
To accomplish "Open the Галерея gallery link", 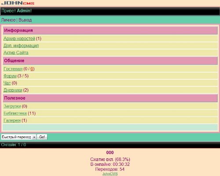I will [x=12, y=120].
